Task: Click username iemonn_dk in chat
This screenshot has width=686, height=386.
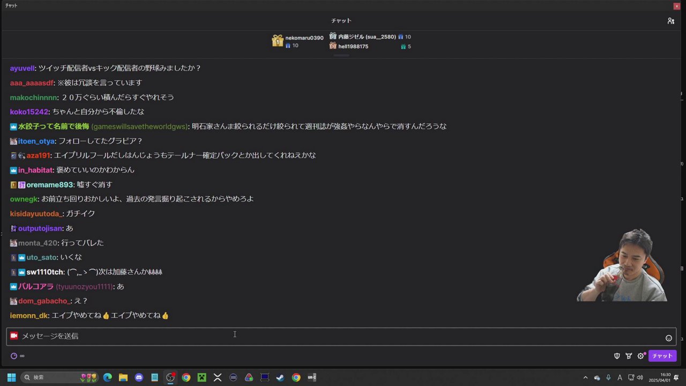Action: (x=29, y=316)
